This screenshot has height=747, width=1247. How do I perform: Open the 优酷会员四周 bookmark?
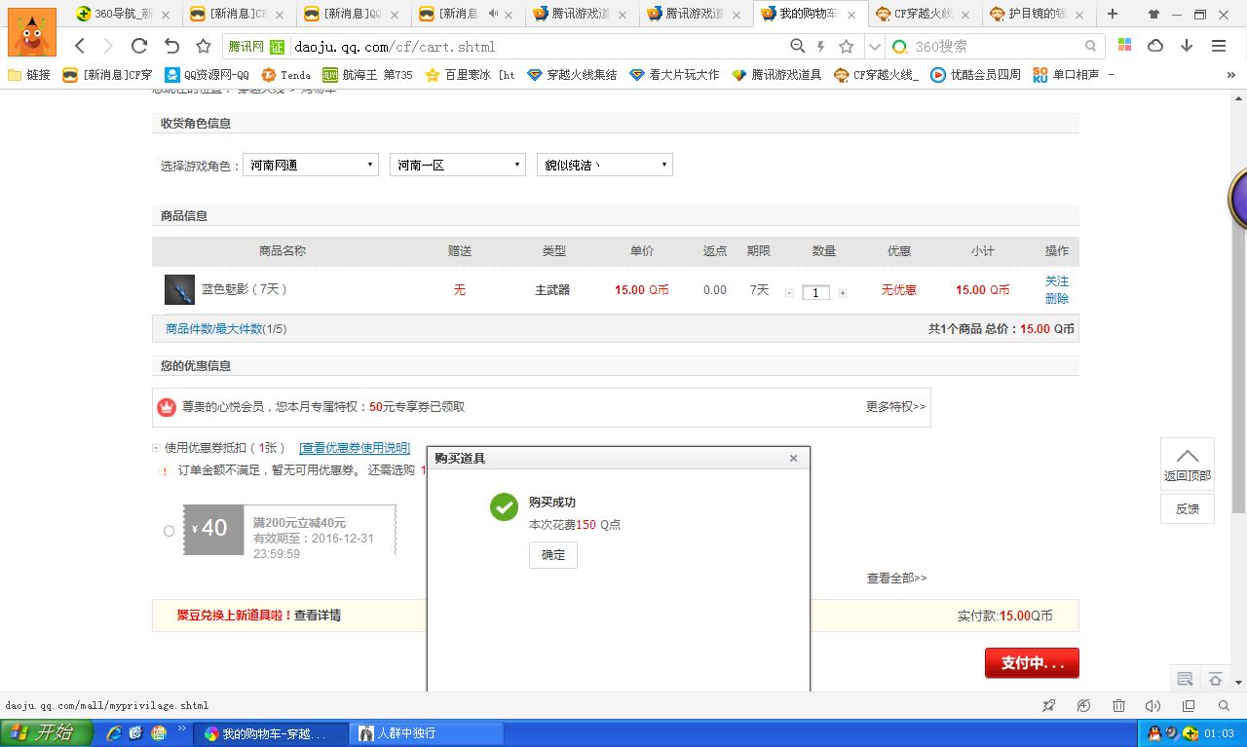(x=975, y=75)
